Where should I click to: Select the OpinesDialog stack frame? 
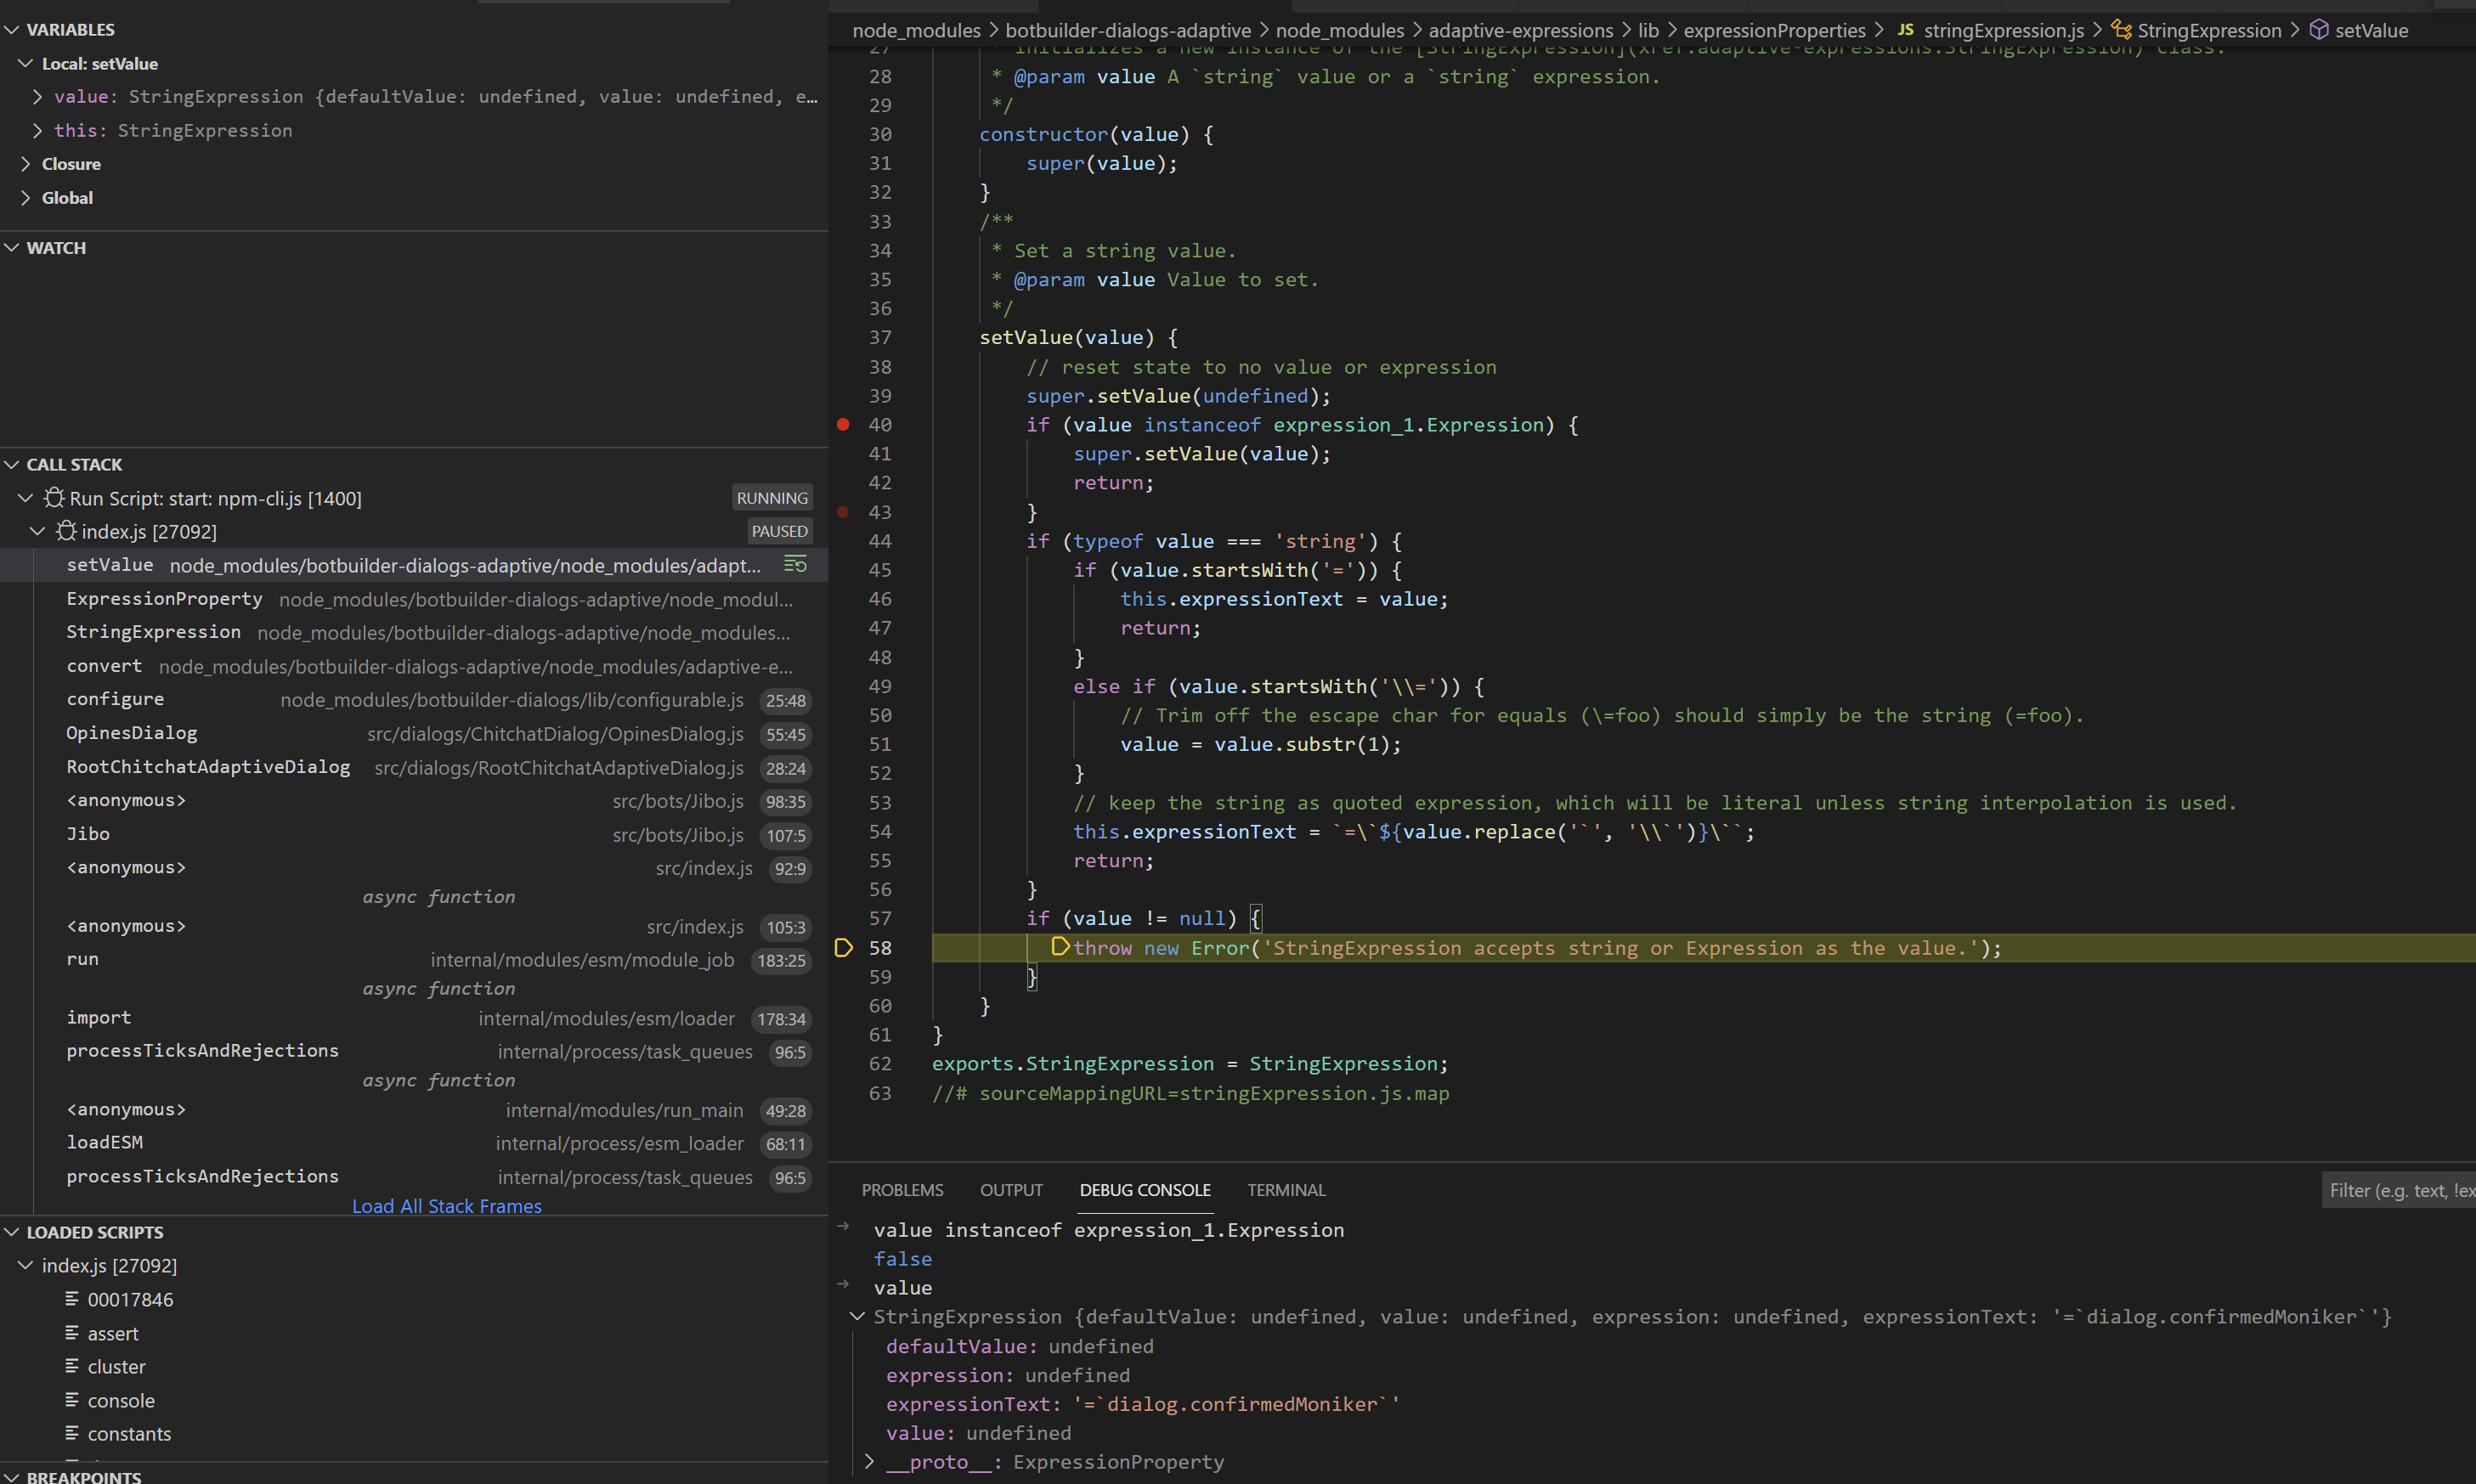click(414, 733)
